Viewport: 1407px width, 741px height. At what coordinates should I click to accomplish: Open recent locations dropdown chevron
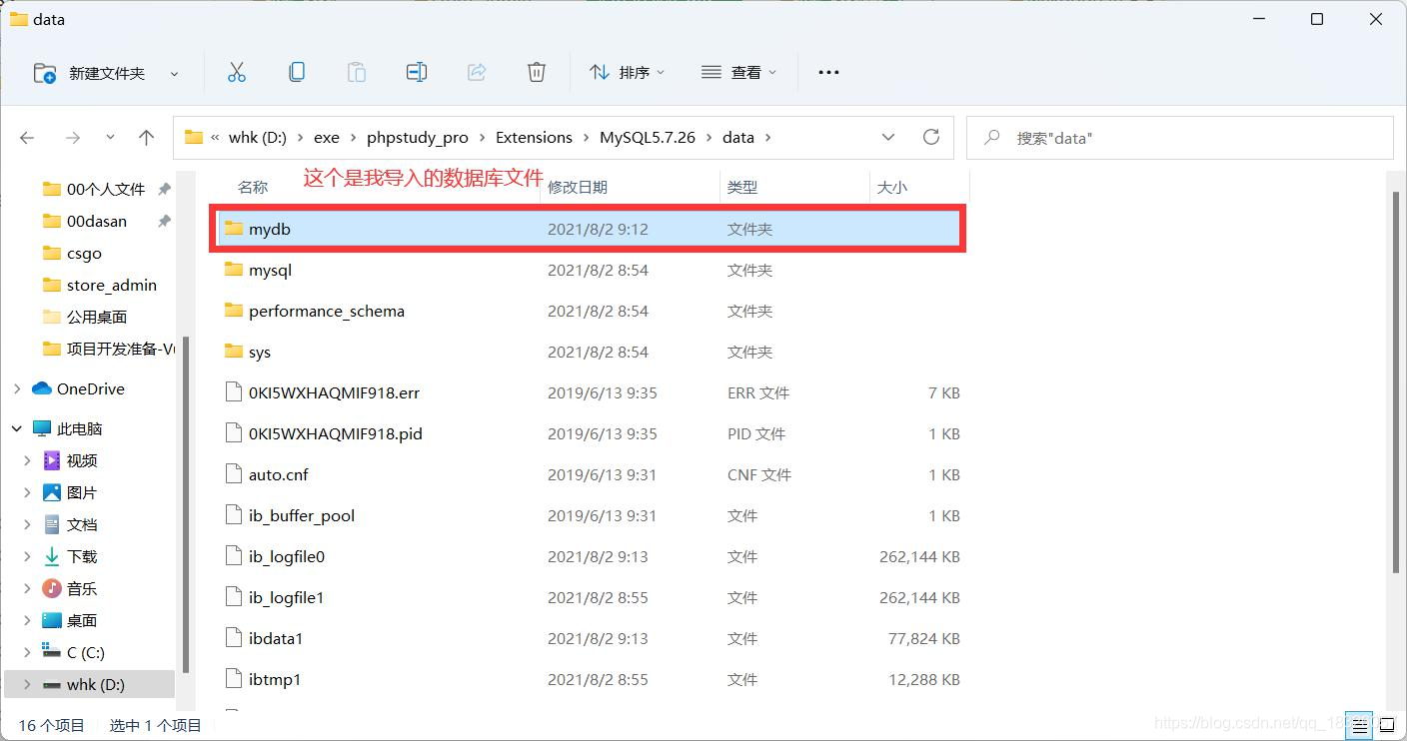tap(110, 138)
